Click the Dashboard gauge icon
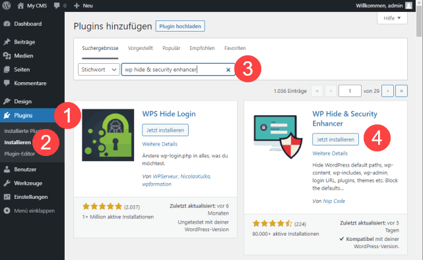The width and height of the screenshot is (423, 260). [x=7, y=24]
